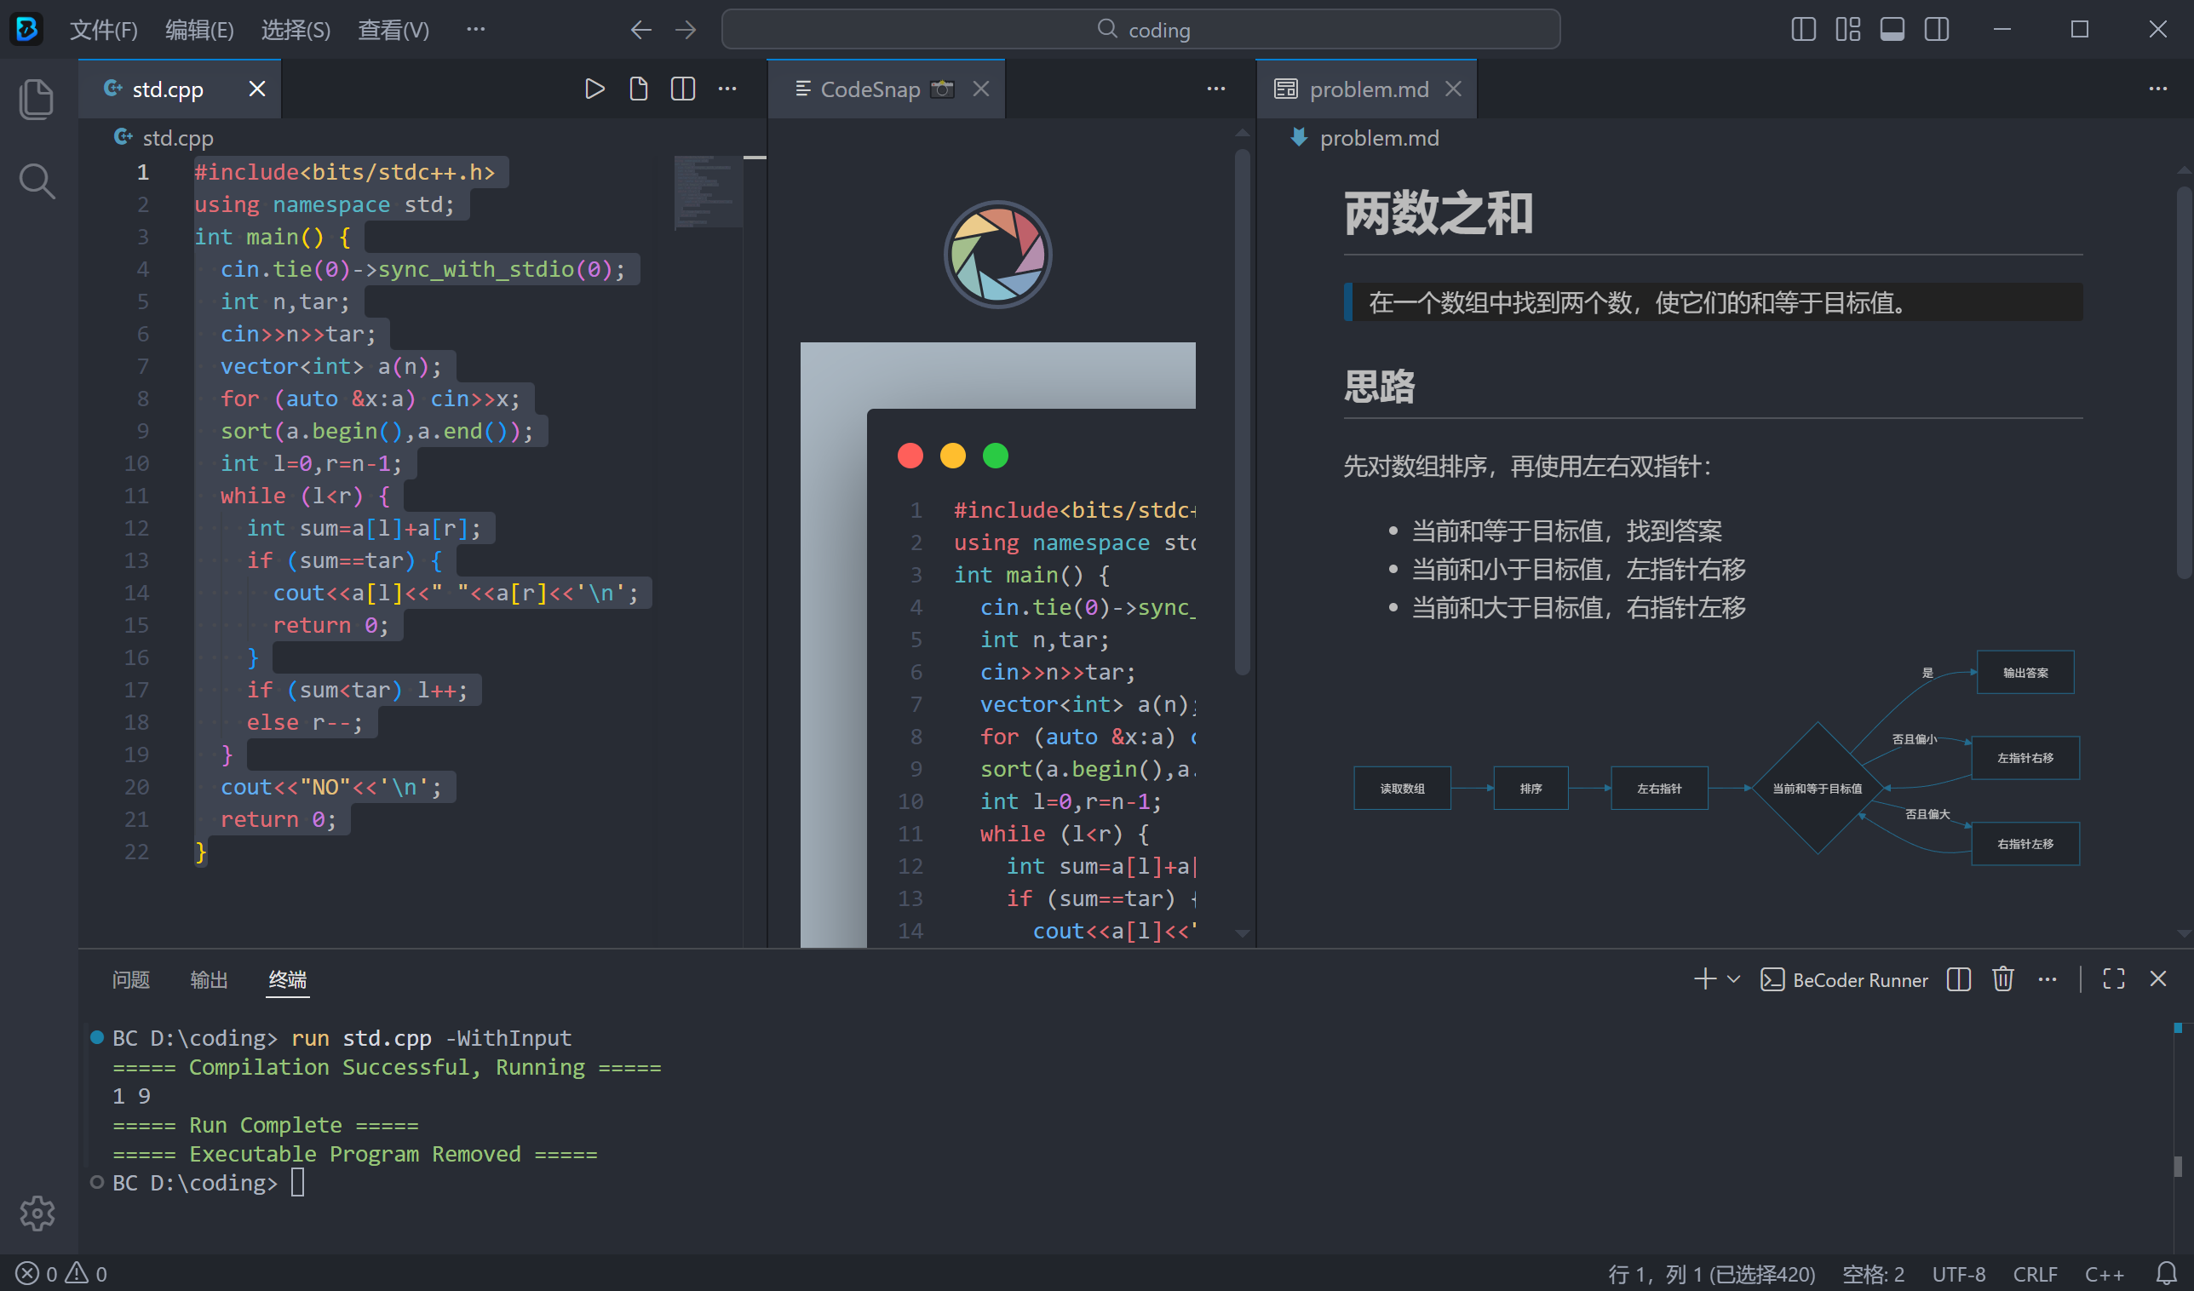Toggle the secondary sidebar layout icon
Screen dimensions: 2194x1291
point(1937,30)
